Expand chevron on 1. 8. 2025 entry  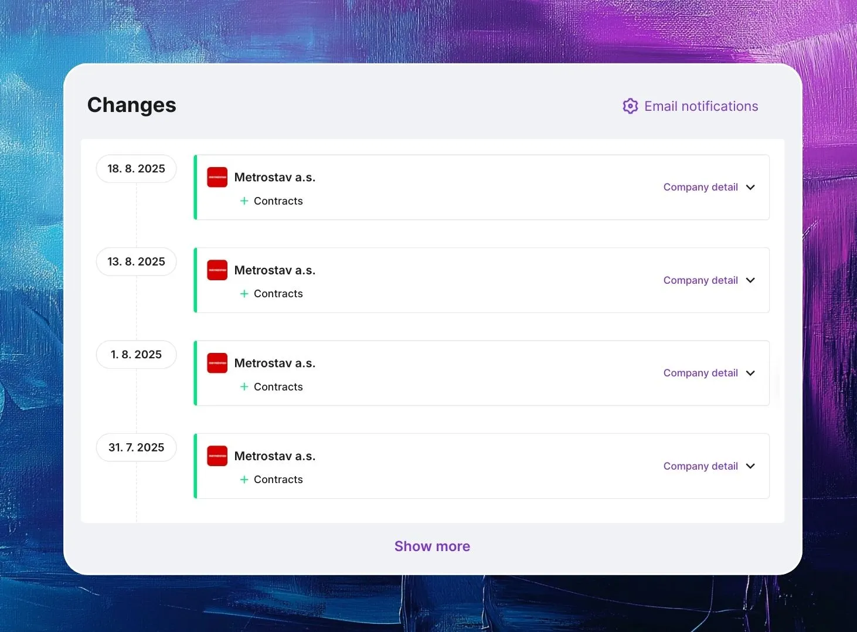point(750,373)
